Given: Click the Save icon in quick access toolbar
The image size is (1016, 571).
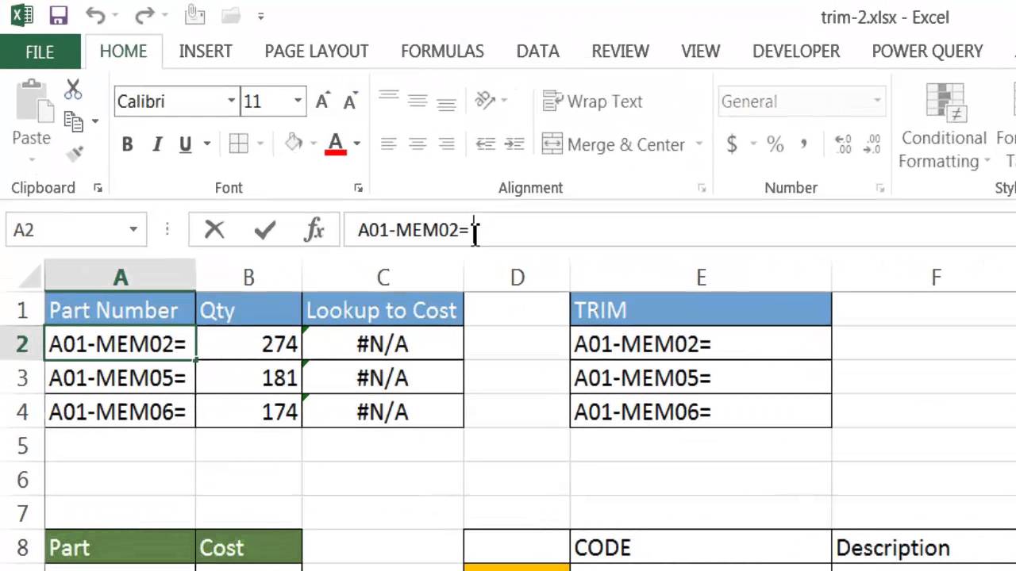Looking at the screenshot, I should (58, 16).
